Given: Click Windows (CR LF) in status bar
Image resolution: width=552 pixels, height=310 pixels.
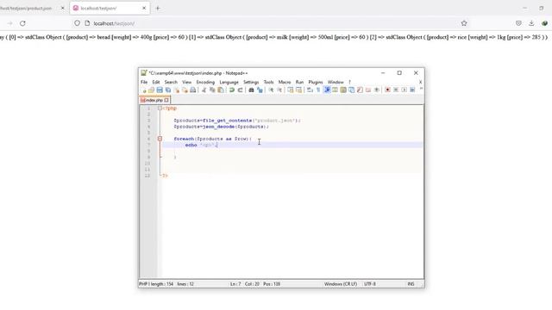Looking at the screenshot, I should click(341, 284).
